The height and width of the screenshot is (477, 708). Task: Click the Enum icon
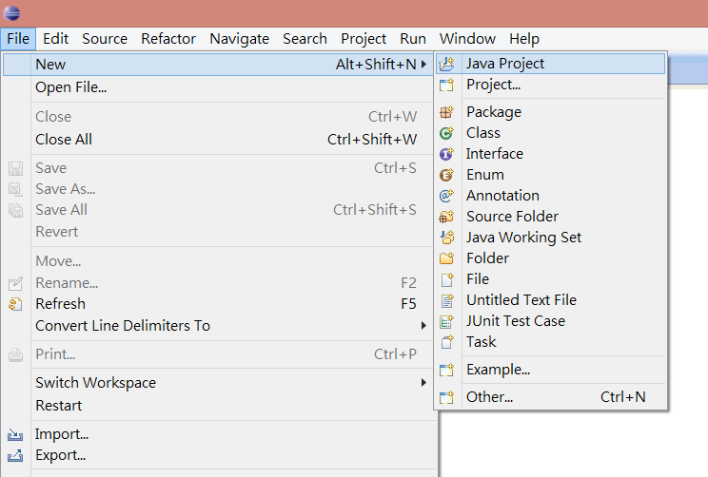point(446,175)
